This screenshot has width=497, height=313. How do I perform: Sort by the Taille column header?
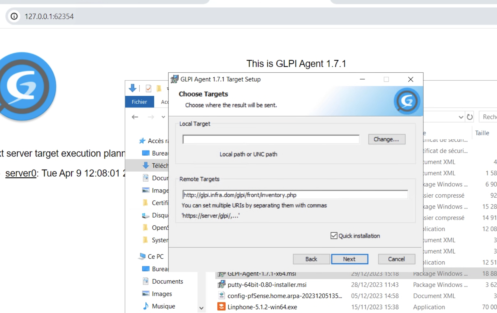(482, 133)
